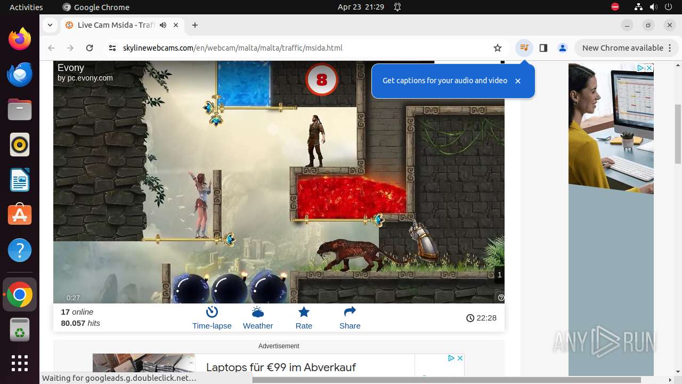View Weather for the webcam

258,318
